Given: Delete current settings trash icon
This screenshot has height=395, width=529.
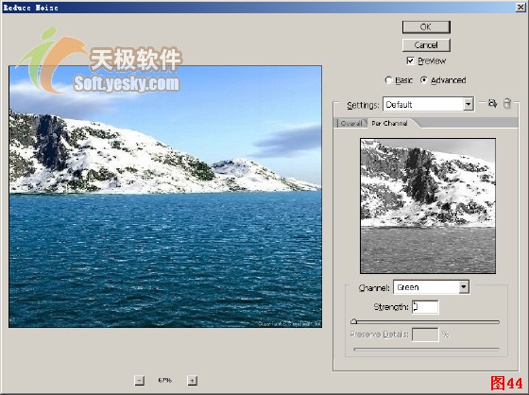Looking at the screenshot, I should (506, 103).
